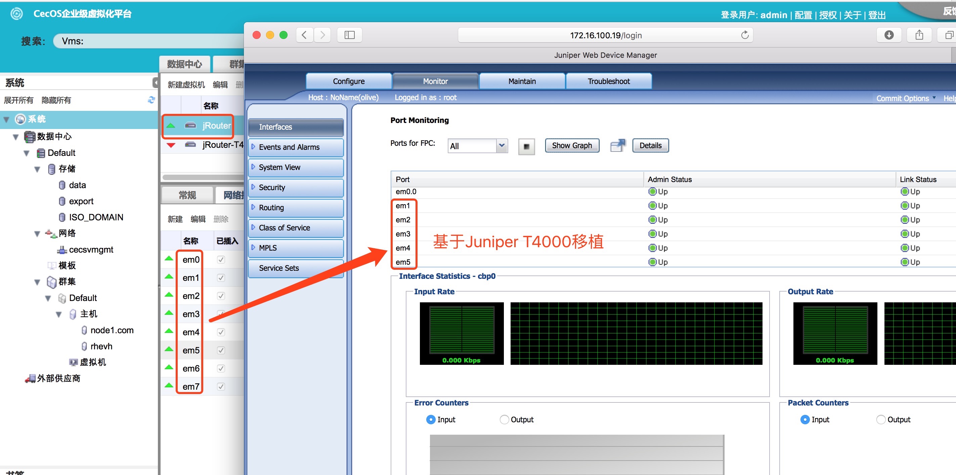Expand the Routing menu
The image size is (956, 475).
point(296,208)
